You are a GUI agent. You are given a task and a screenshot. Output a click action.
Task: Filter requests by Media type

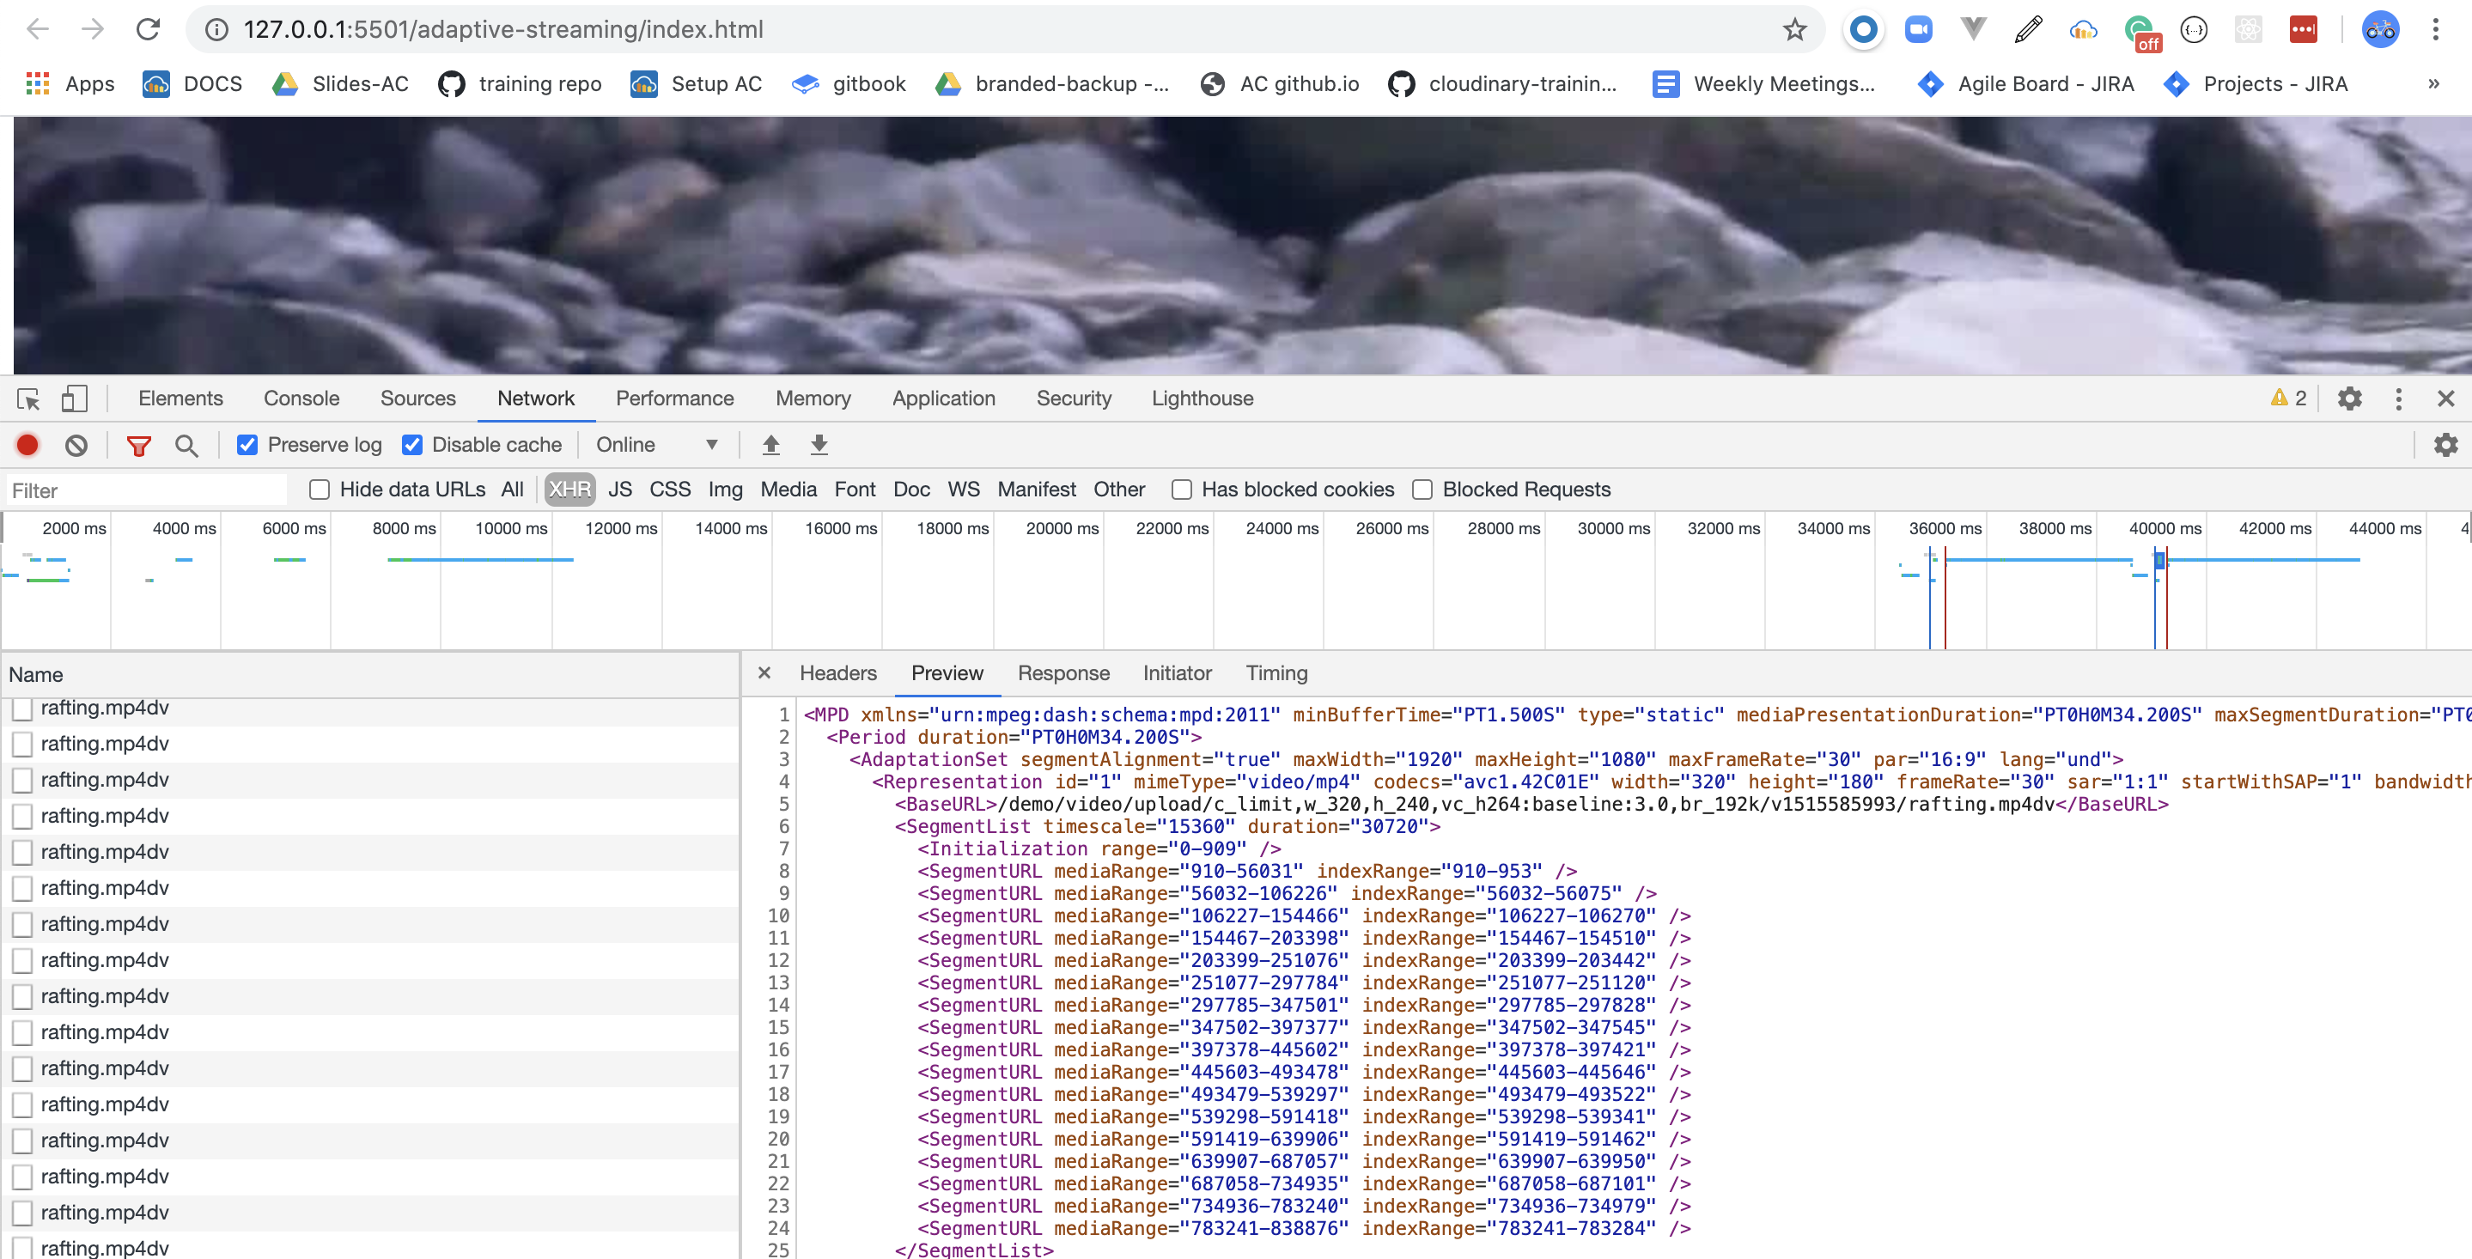(788, 490)
